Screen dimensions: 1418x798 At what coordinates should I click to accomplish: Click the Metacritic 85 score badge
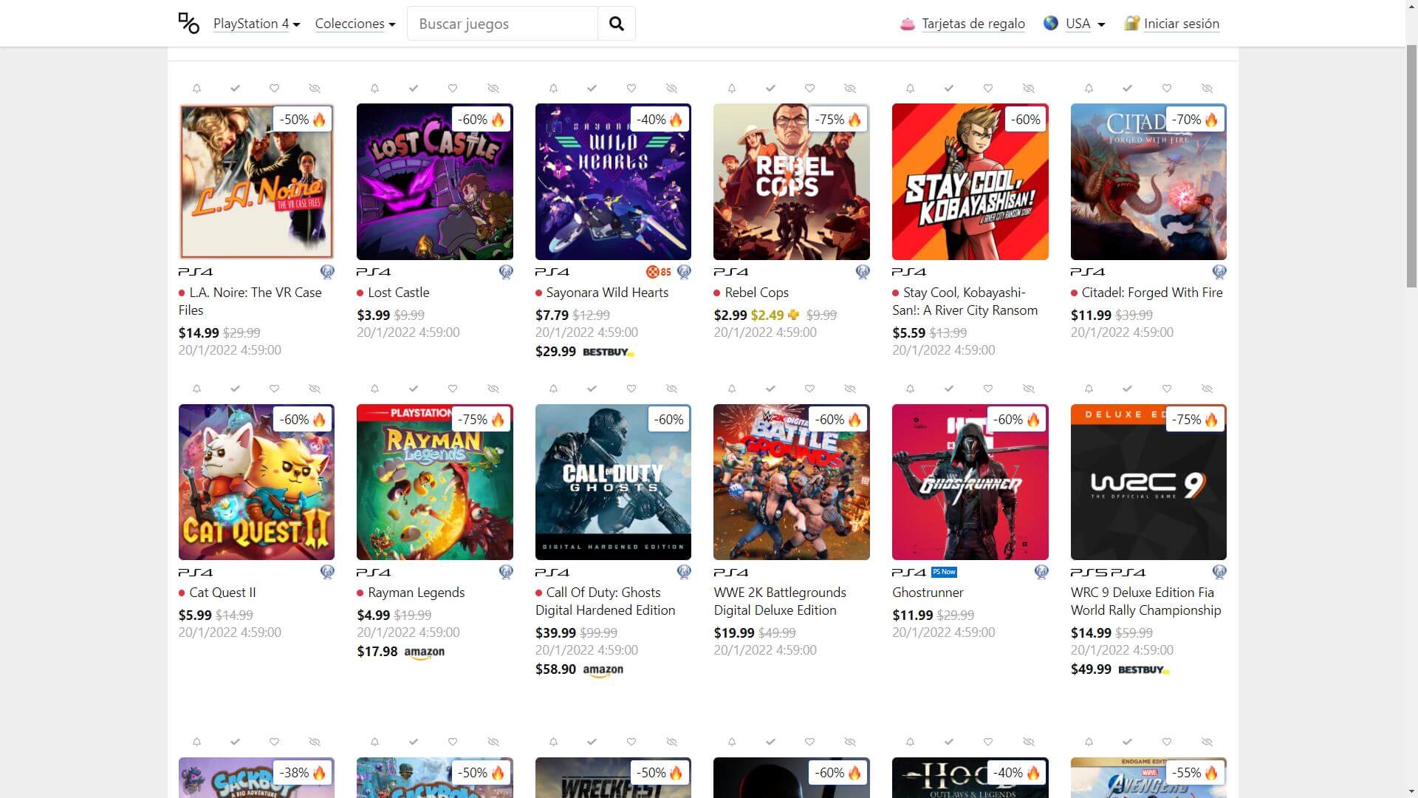click(x=658, y=272)
